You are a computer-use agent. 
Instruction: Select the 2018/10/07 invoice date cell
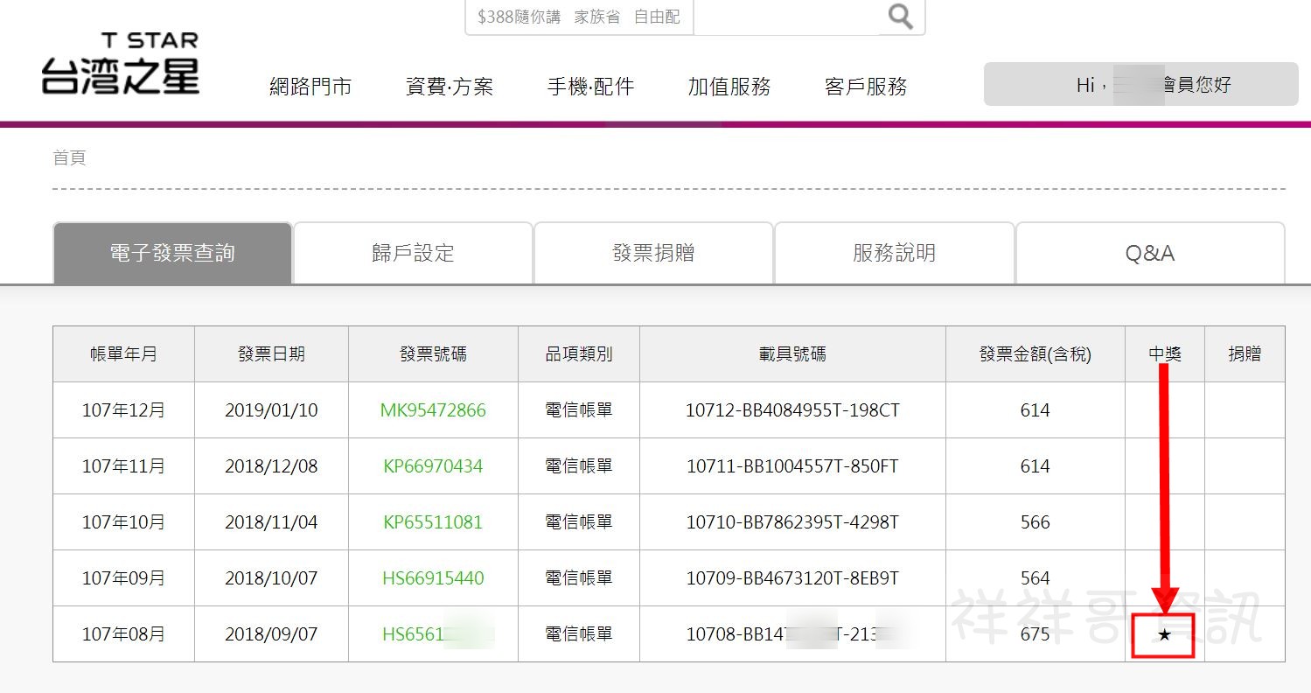tap(271, 578)
